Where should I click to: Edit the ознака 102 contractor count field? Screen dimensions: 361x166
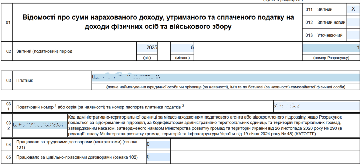159,157
